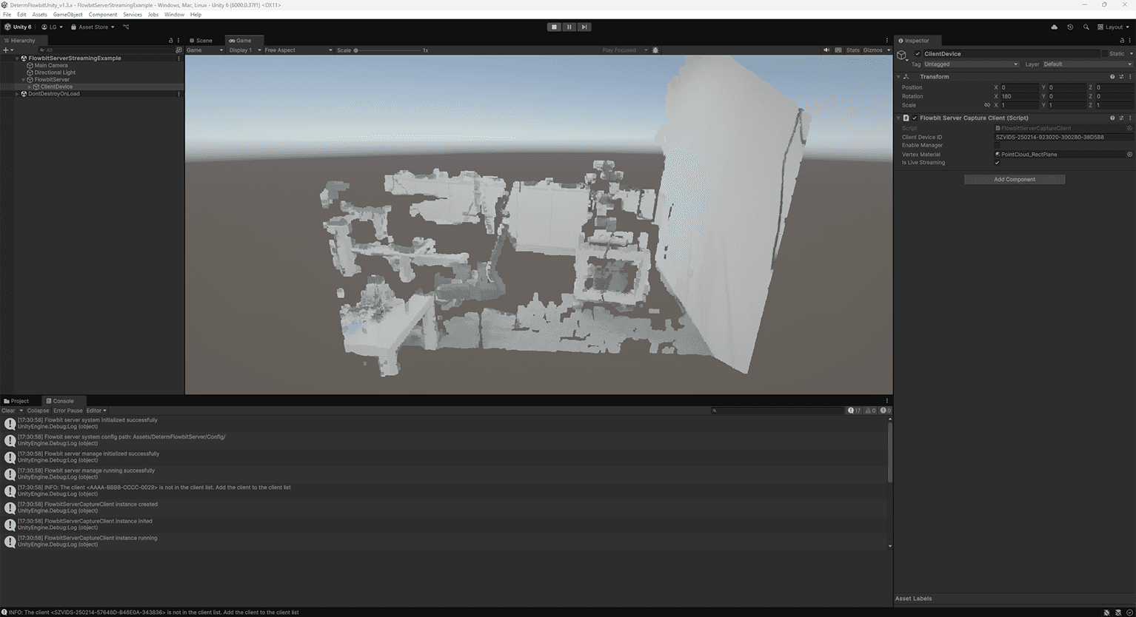The width and height of the screenshot is (1136, 617).
Task: Toggle the shortcuts keyboard icon in Game view
Action: coord(838,50)
